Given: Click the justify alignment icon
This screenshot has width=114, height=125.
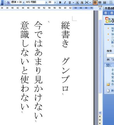Looking at the screenshot, I should 111,2.
